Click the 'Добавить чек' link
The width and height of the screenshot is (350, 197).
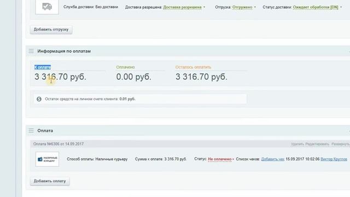273,159
